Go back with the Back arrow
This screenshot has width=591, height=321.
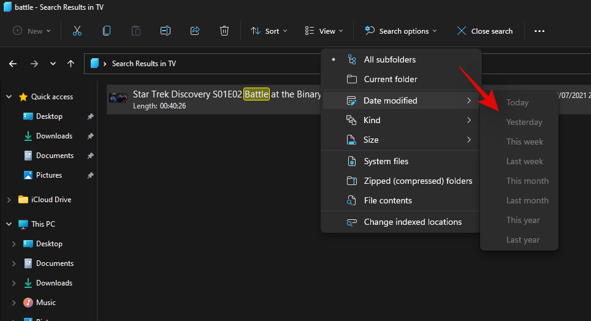13,63
